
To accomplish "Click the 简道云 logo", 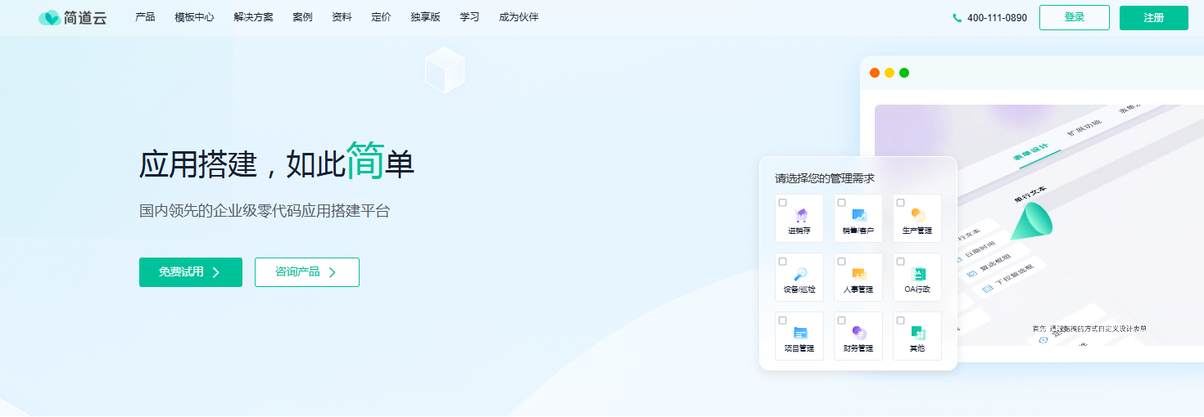I will tap(73, 17).
